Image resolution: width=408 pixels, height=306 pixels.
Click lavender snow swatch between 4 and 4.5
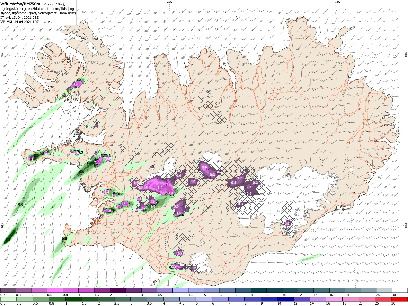tap(180, 290)
